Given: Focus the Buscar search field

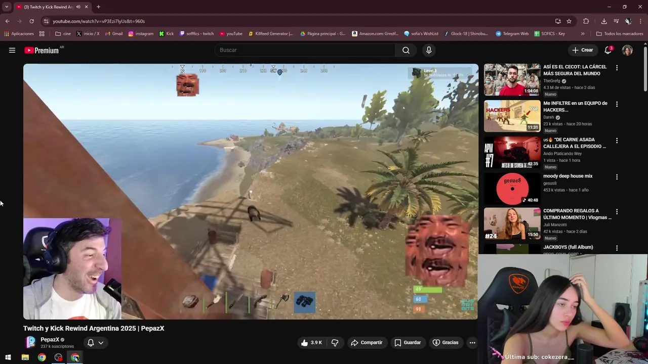Looking at the screenshot, I should 305,50.
